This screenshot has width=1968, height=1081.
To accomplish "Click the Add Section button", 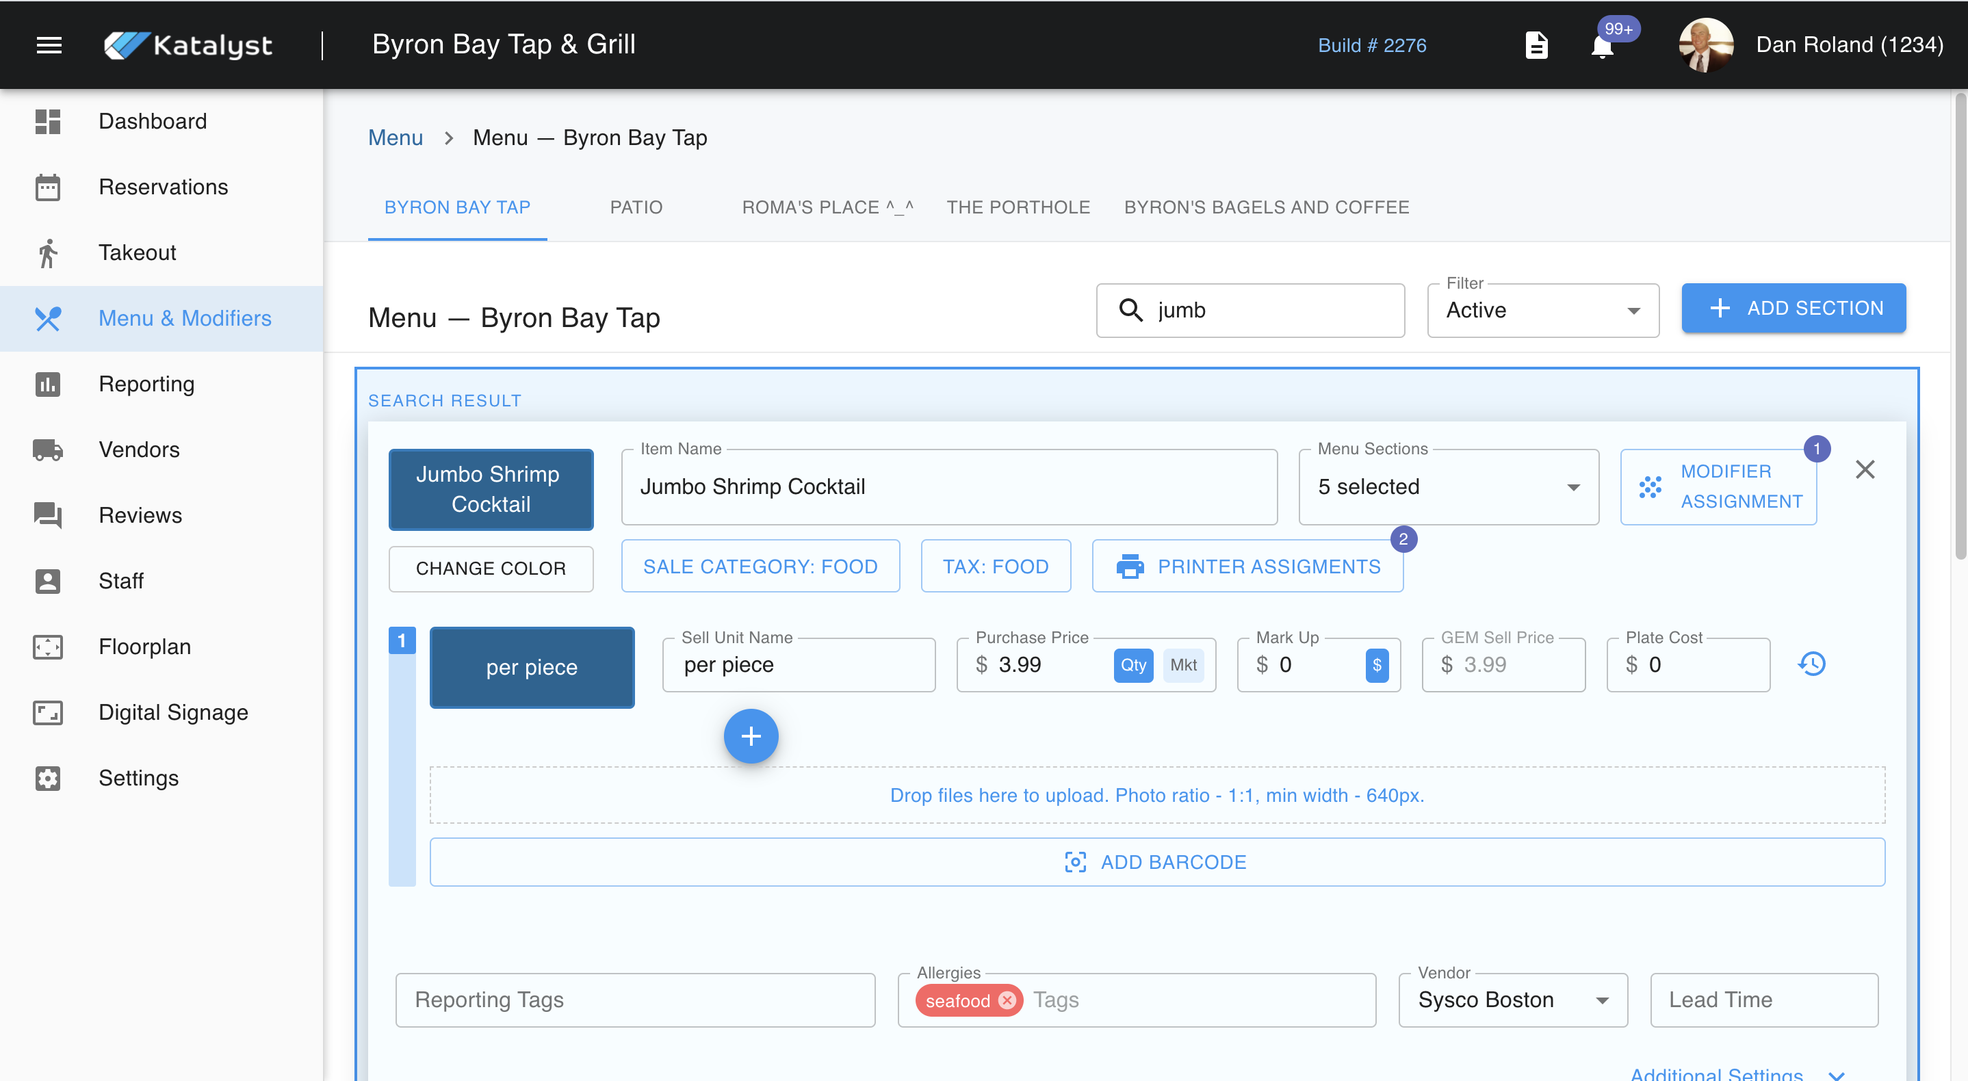I will 1793,308.
